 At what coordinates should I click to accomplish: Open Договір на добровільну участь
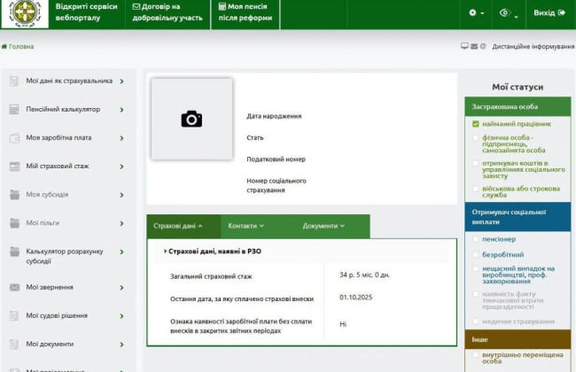[167, 12]
